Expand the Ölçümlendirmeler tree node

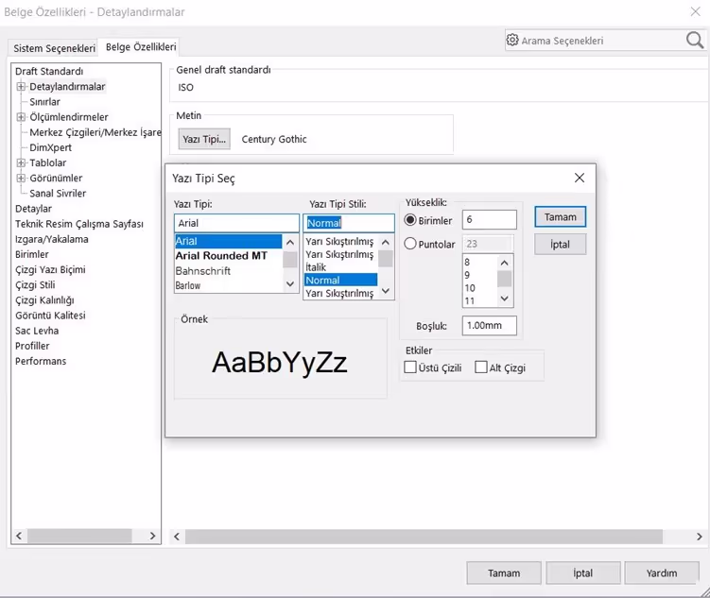pos(21,117)
